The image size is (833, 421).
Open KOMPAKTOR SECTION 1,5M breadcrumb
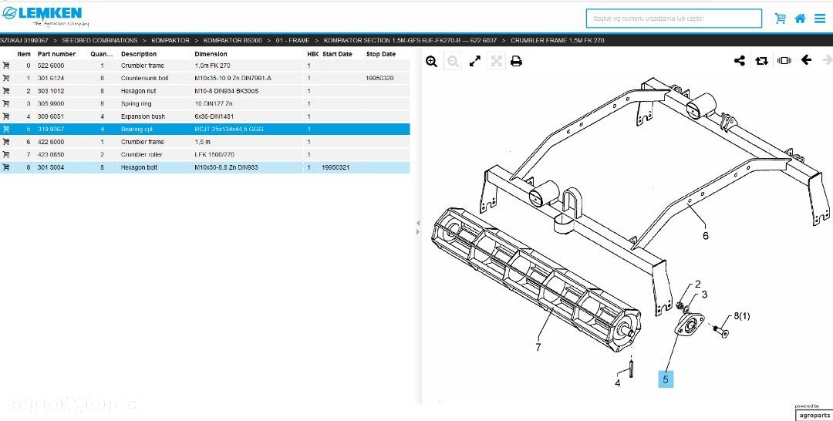coord(410,40)
